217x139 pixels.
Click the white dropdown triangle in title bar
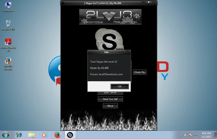[x=149, y=2]
